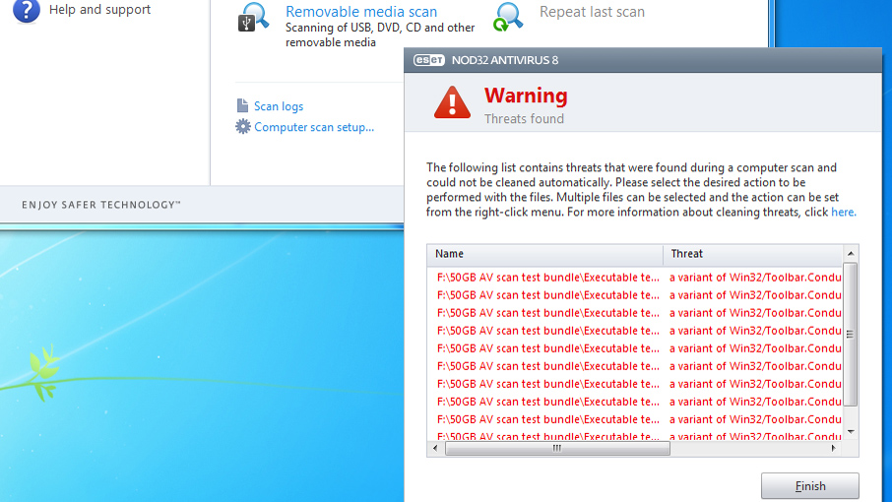Follow the 'here' link about cleaning threats

click(843, 212)
